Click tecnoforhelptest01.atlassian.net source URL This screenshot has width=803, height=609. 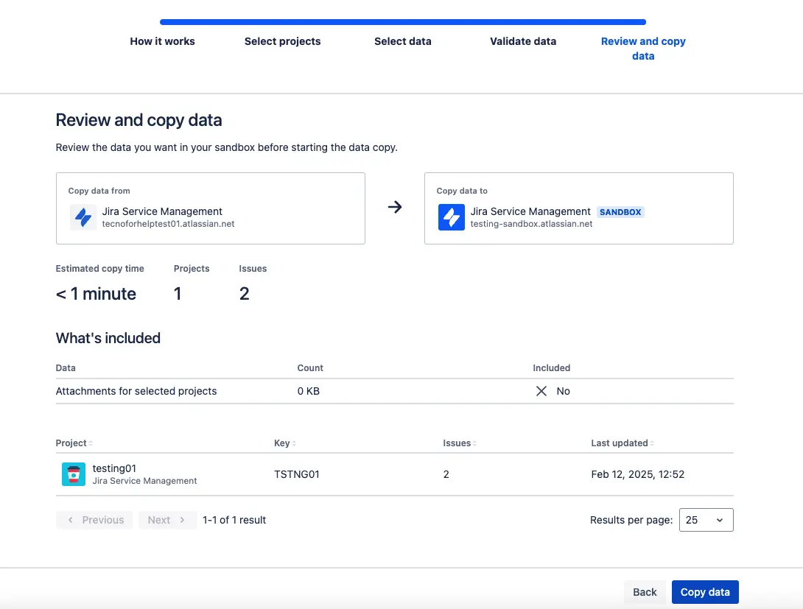coord(168,224)
